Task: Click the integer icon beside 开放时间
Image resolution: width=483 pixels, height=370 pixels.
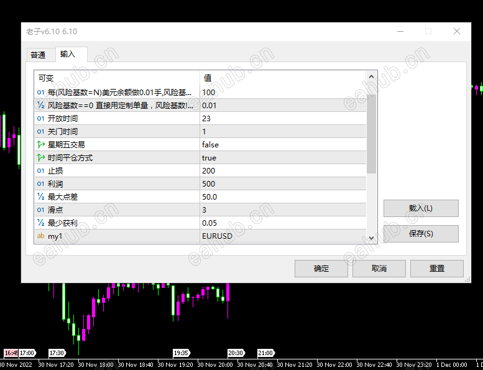Action: point(40,118)
